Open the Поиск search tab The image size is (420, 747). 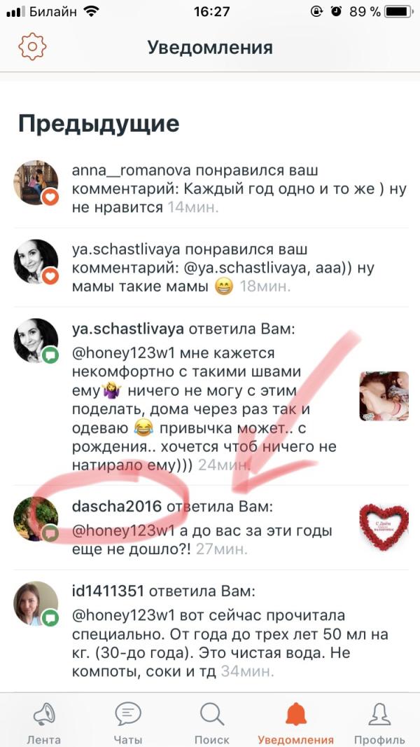211,723
